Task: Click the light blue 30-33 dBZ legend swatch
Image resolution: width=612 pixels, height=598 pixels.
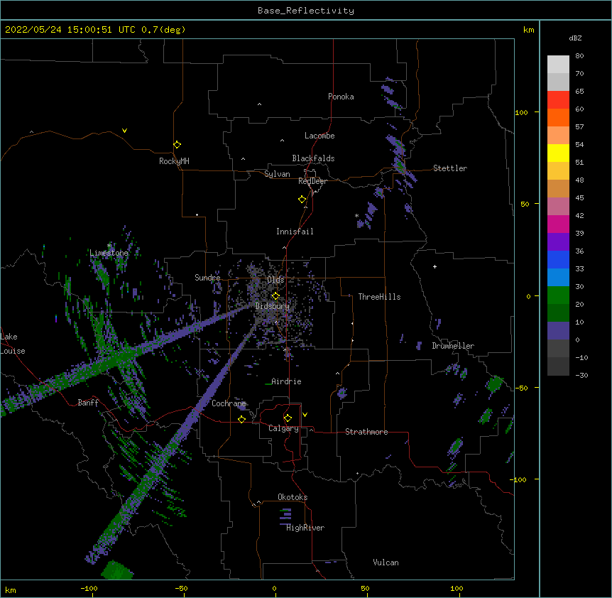Action: tap(558, 278)
